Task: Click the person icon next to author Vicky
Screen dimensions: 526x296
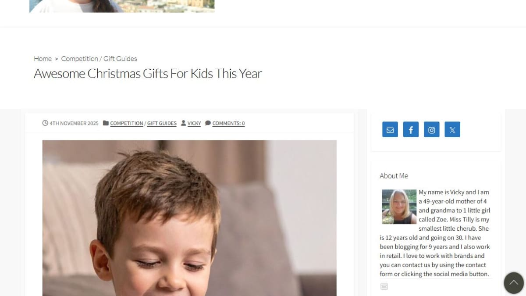Action: tap(183, 123)
